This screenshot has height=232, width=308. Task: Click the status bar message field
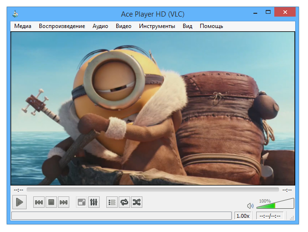coord(121,216)
